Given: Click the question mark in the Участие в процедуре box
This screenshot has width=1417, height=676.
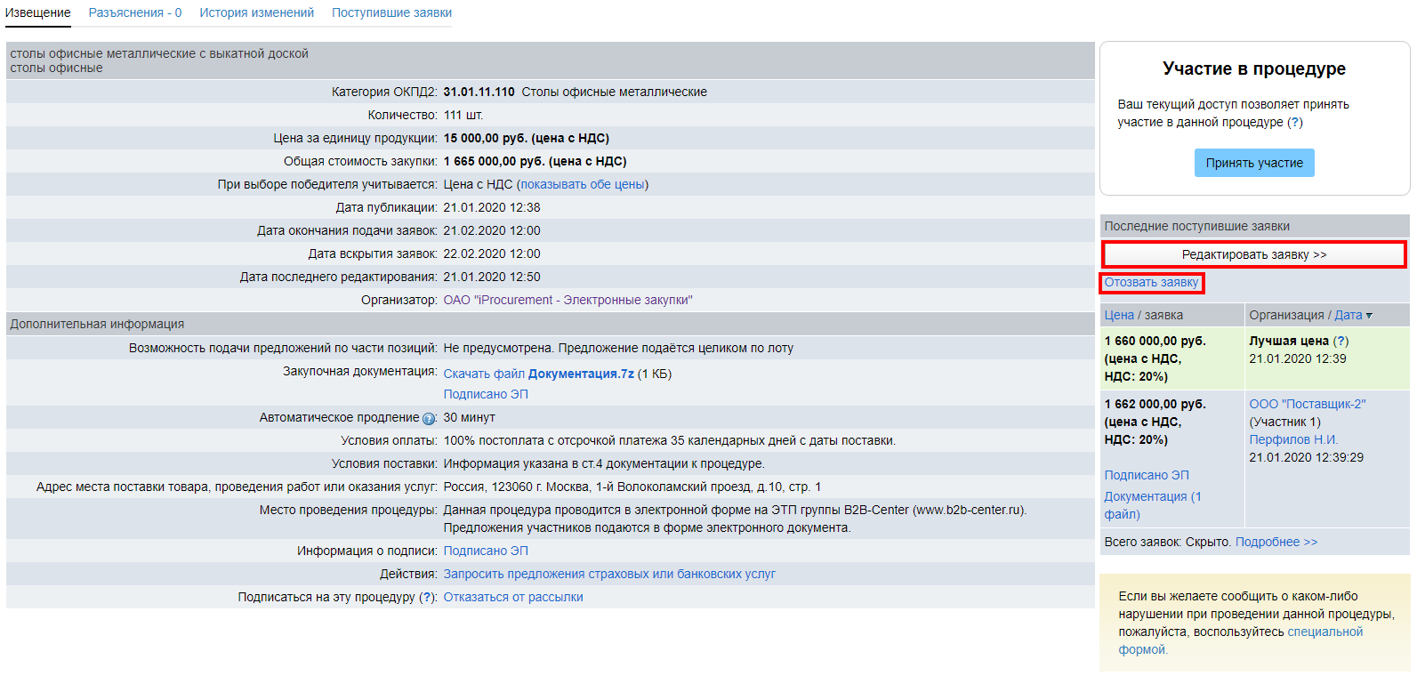Looking at the screenshot, I should click(1295, 122).
